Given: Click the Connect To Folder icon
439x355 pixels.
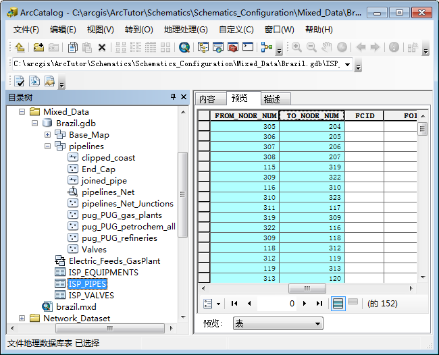Looking at the screenshot, I should [38, 47].
